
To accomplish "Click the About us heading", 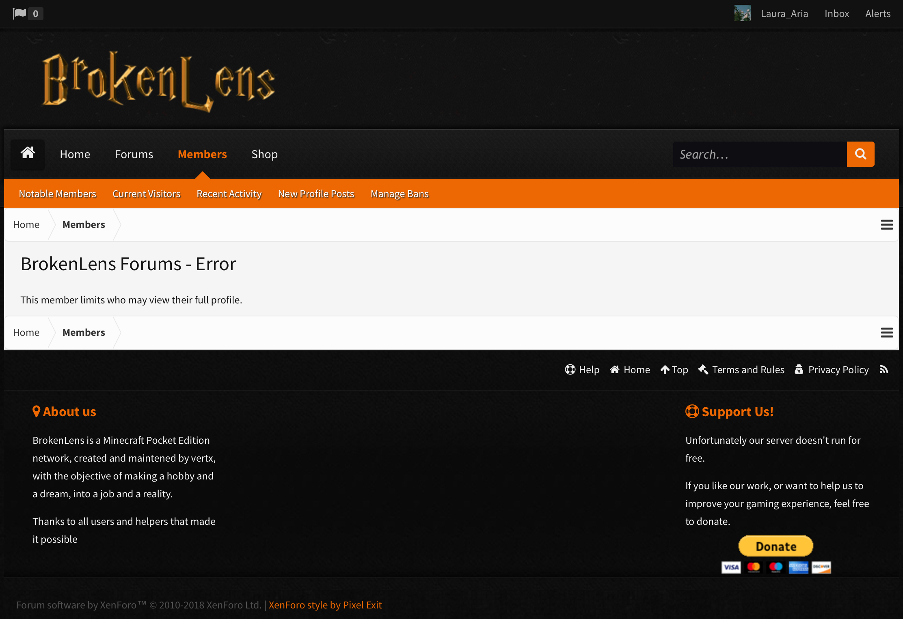I will tap(64, 412).
